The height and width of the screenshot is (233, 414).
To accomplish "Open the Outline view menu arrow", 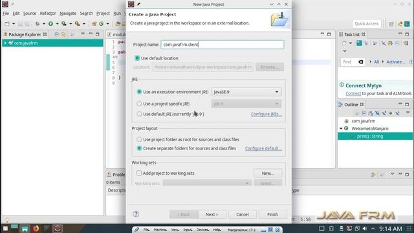I will tap(408, 113).
